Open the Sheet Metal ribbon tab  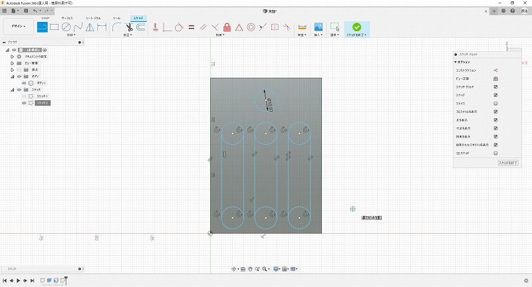(93, 18)
